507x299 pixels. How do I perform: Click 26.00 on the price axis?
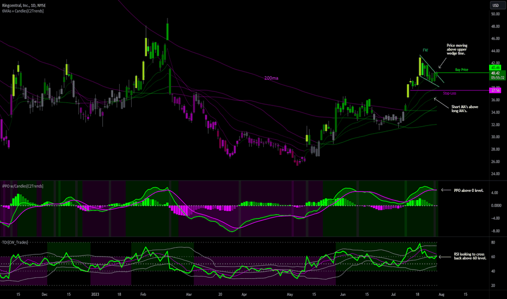coord(496,161)
